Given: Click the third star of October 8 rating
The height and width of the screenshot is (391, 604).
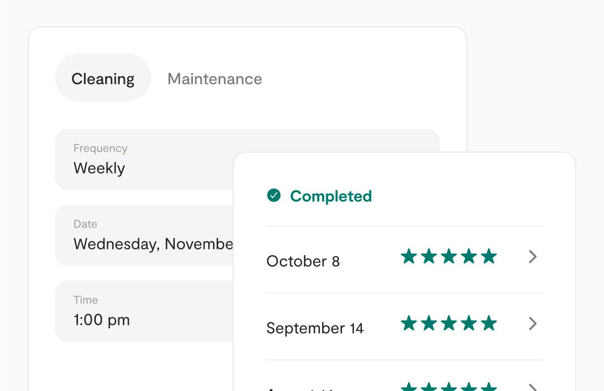Looking at the screenshot, I should click(x=449, y=257).
